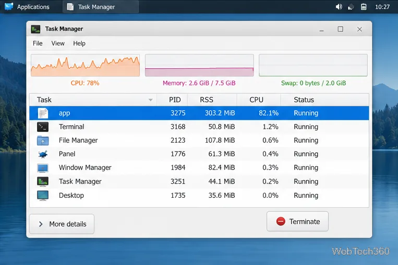Click CPU value 82.1%

pos(269,113)
